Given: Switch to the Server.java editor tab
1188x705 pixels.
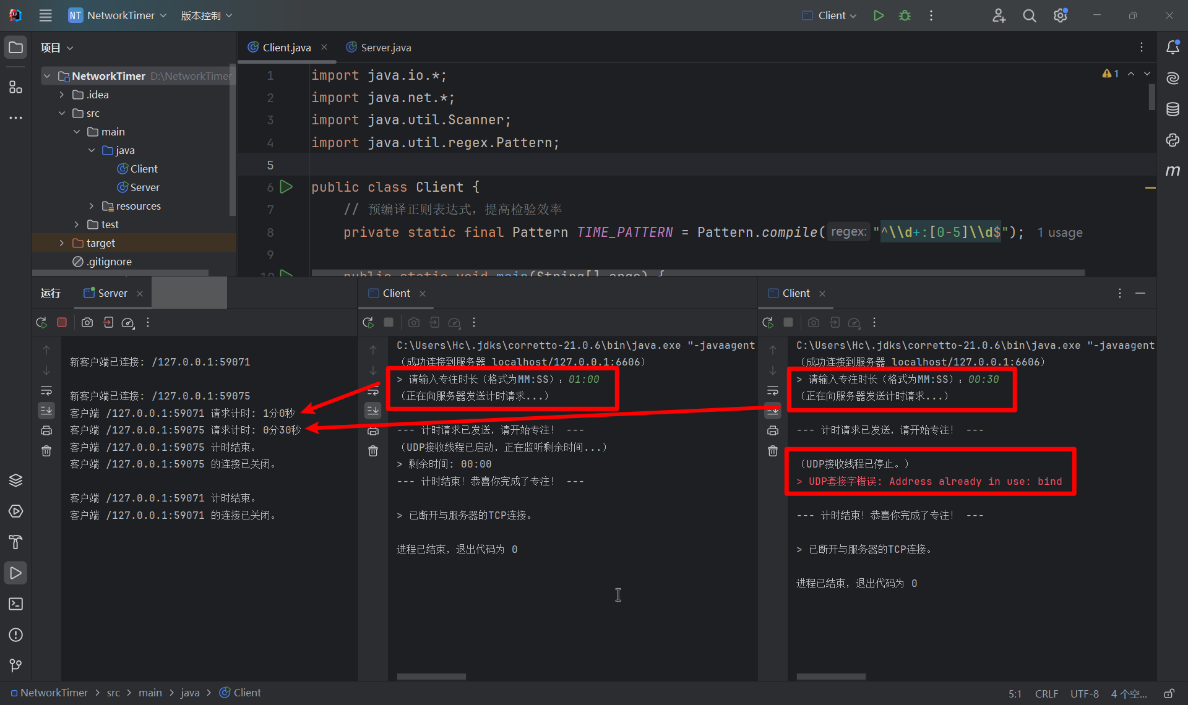Looking at the screenshot, I should click(385, 48).
